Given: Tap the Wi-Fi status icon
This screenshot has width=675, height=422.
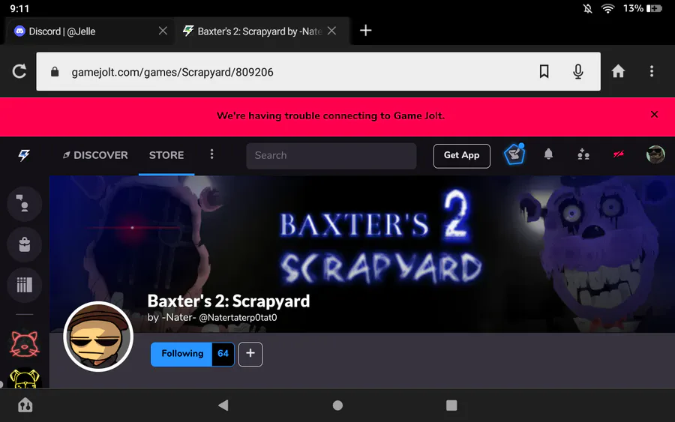Looking at the screenshot, I should (x=607, y=8).
